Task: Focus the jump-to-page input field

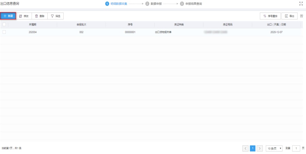Action: pyautogui.click(x=296, y=148)
